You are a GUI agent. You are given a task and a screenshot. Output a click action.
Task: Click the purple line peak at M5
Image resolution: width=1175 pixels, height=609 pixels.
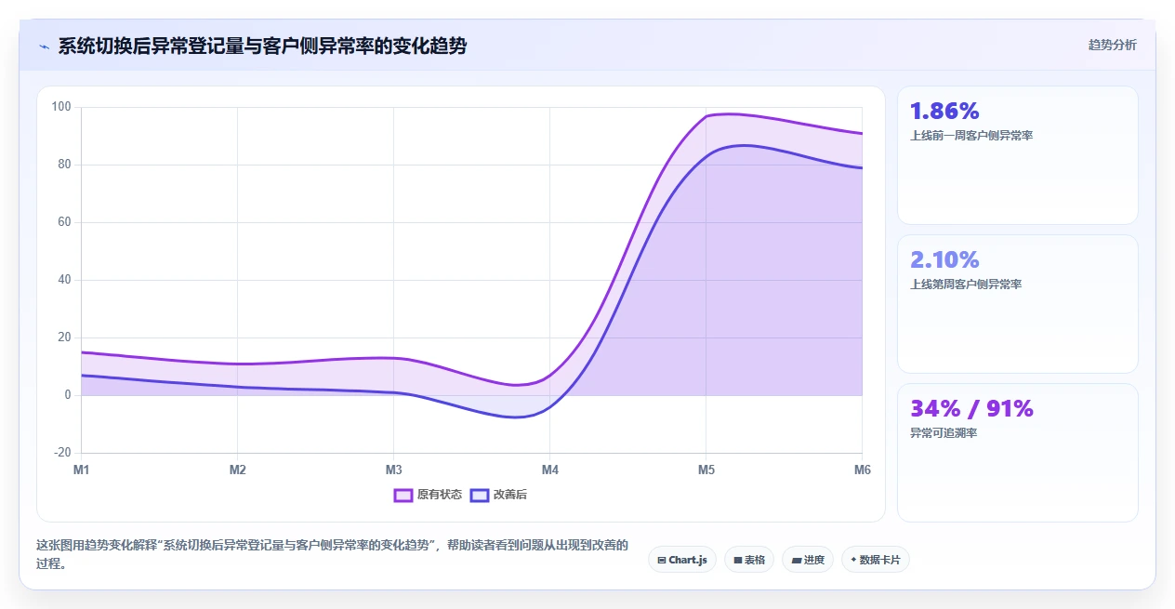(x=706, y=116)
